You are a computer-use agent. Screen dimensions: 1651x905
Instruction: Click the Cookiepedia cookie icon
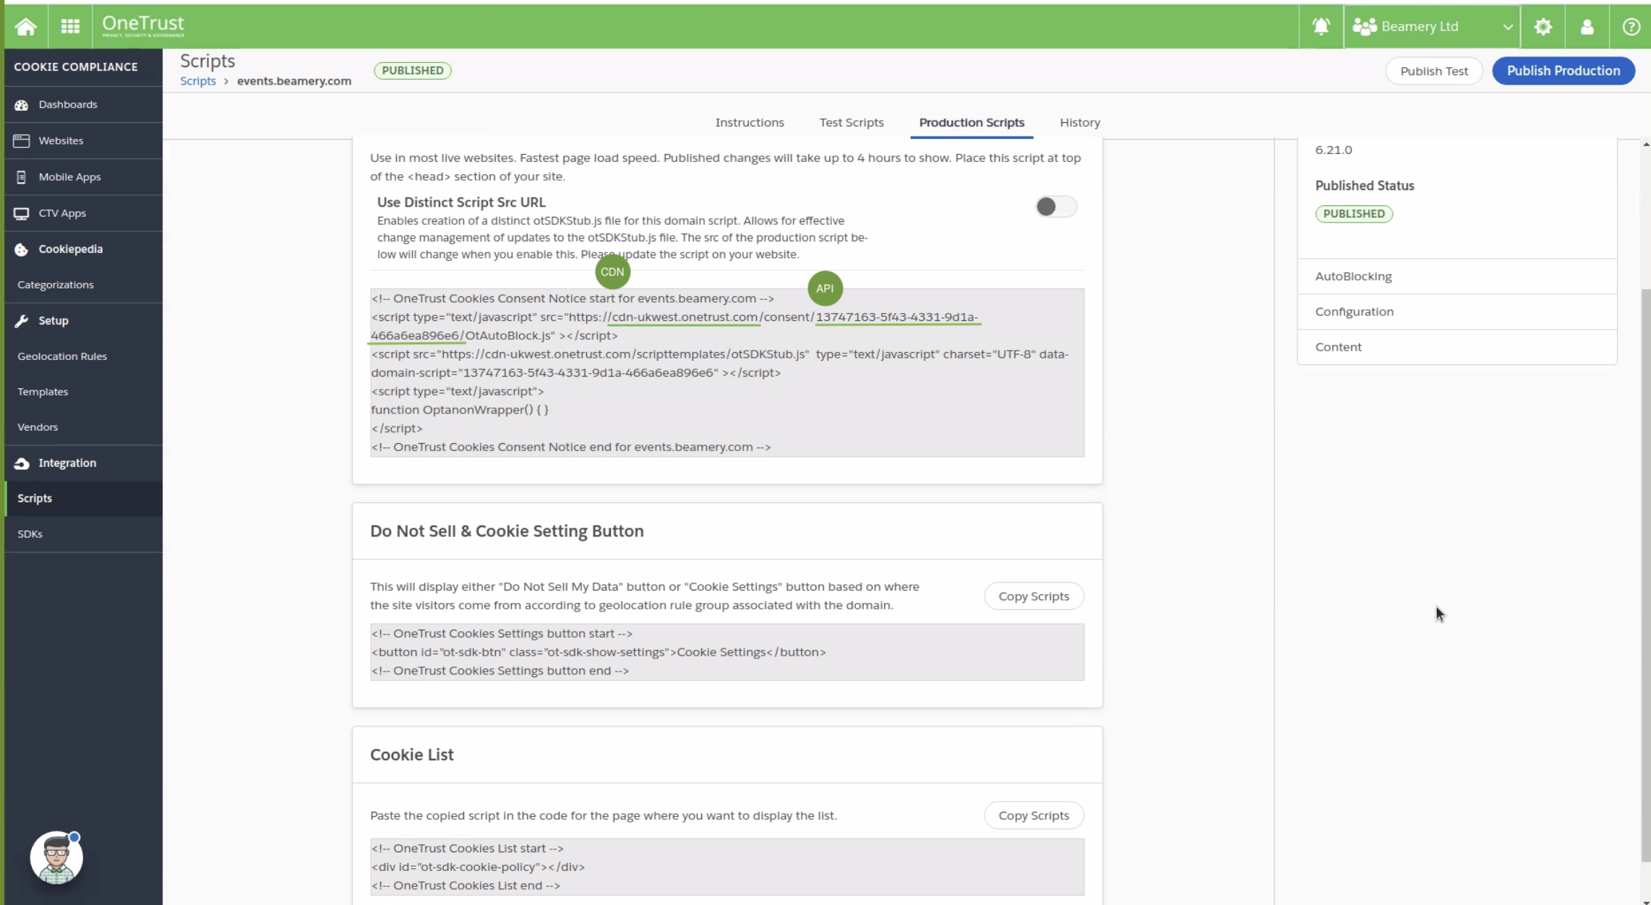22,249
